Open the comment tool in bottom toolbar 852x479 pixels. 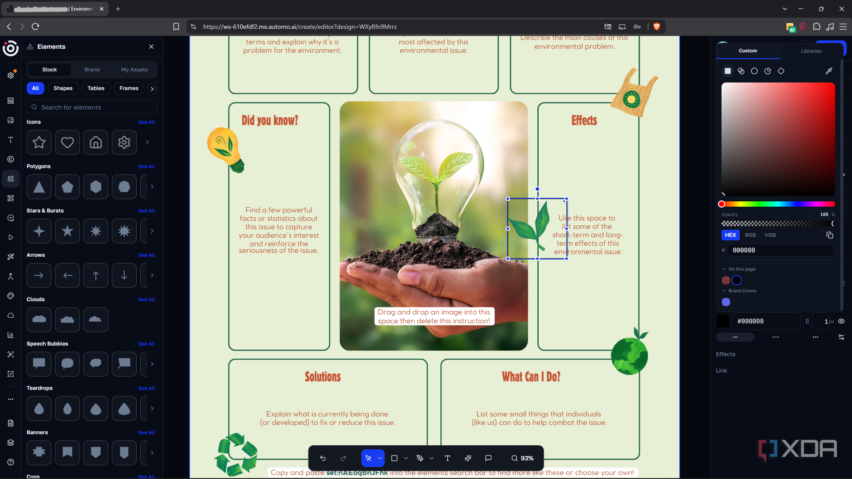point(488,458)
